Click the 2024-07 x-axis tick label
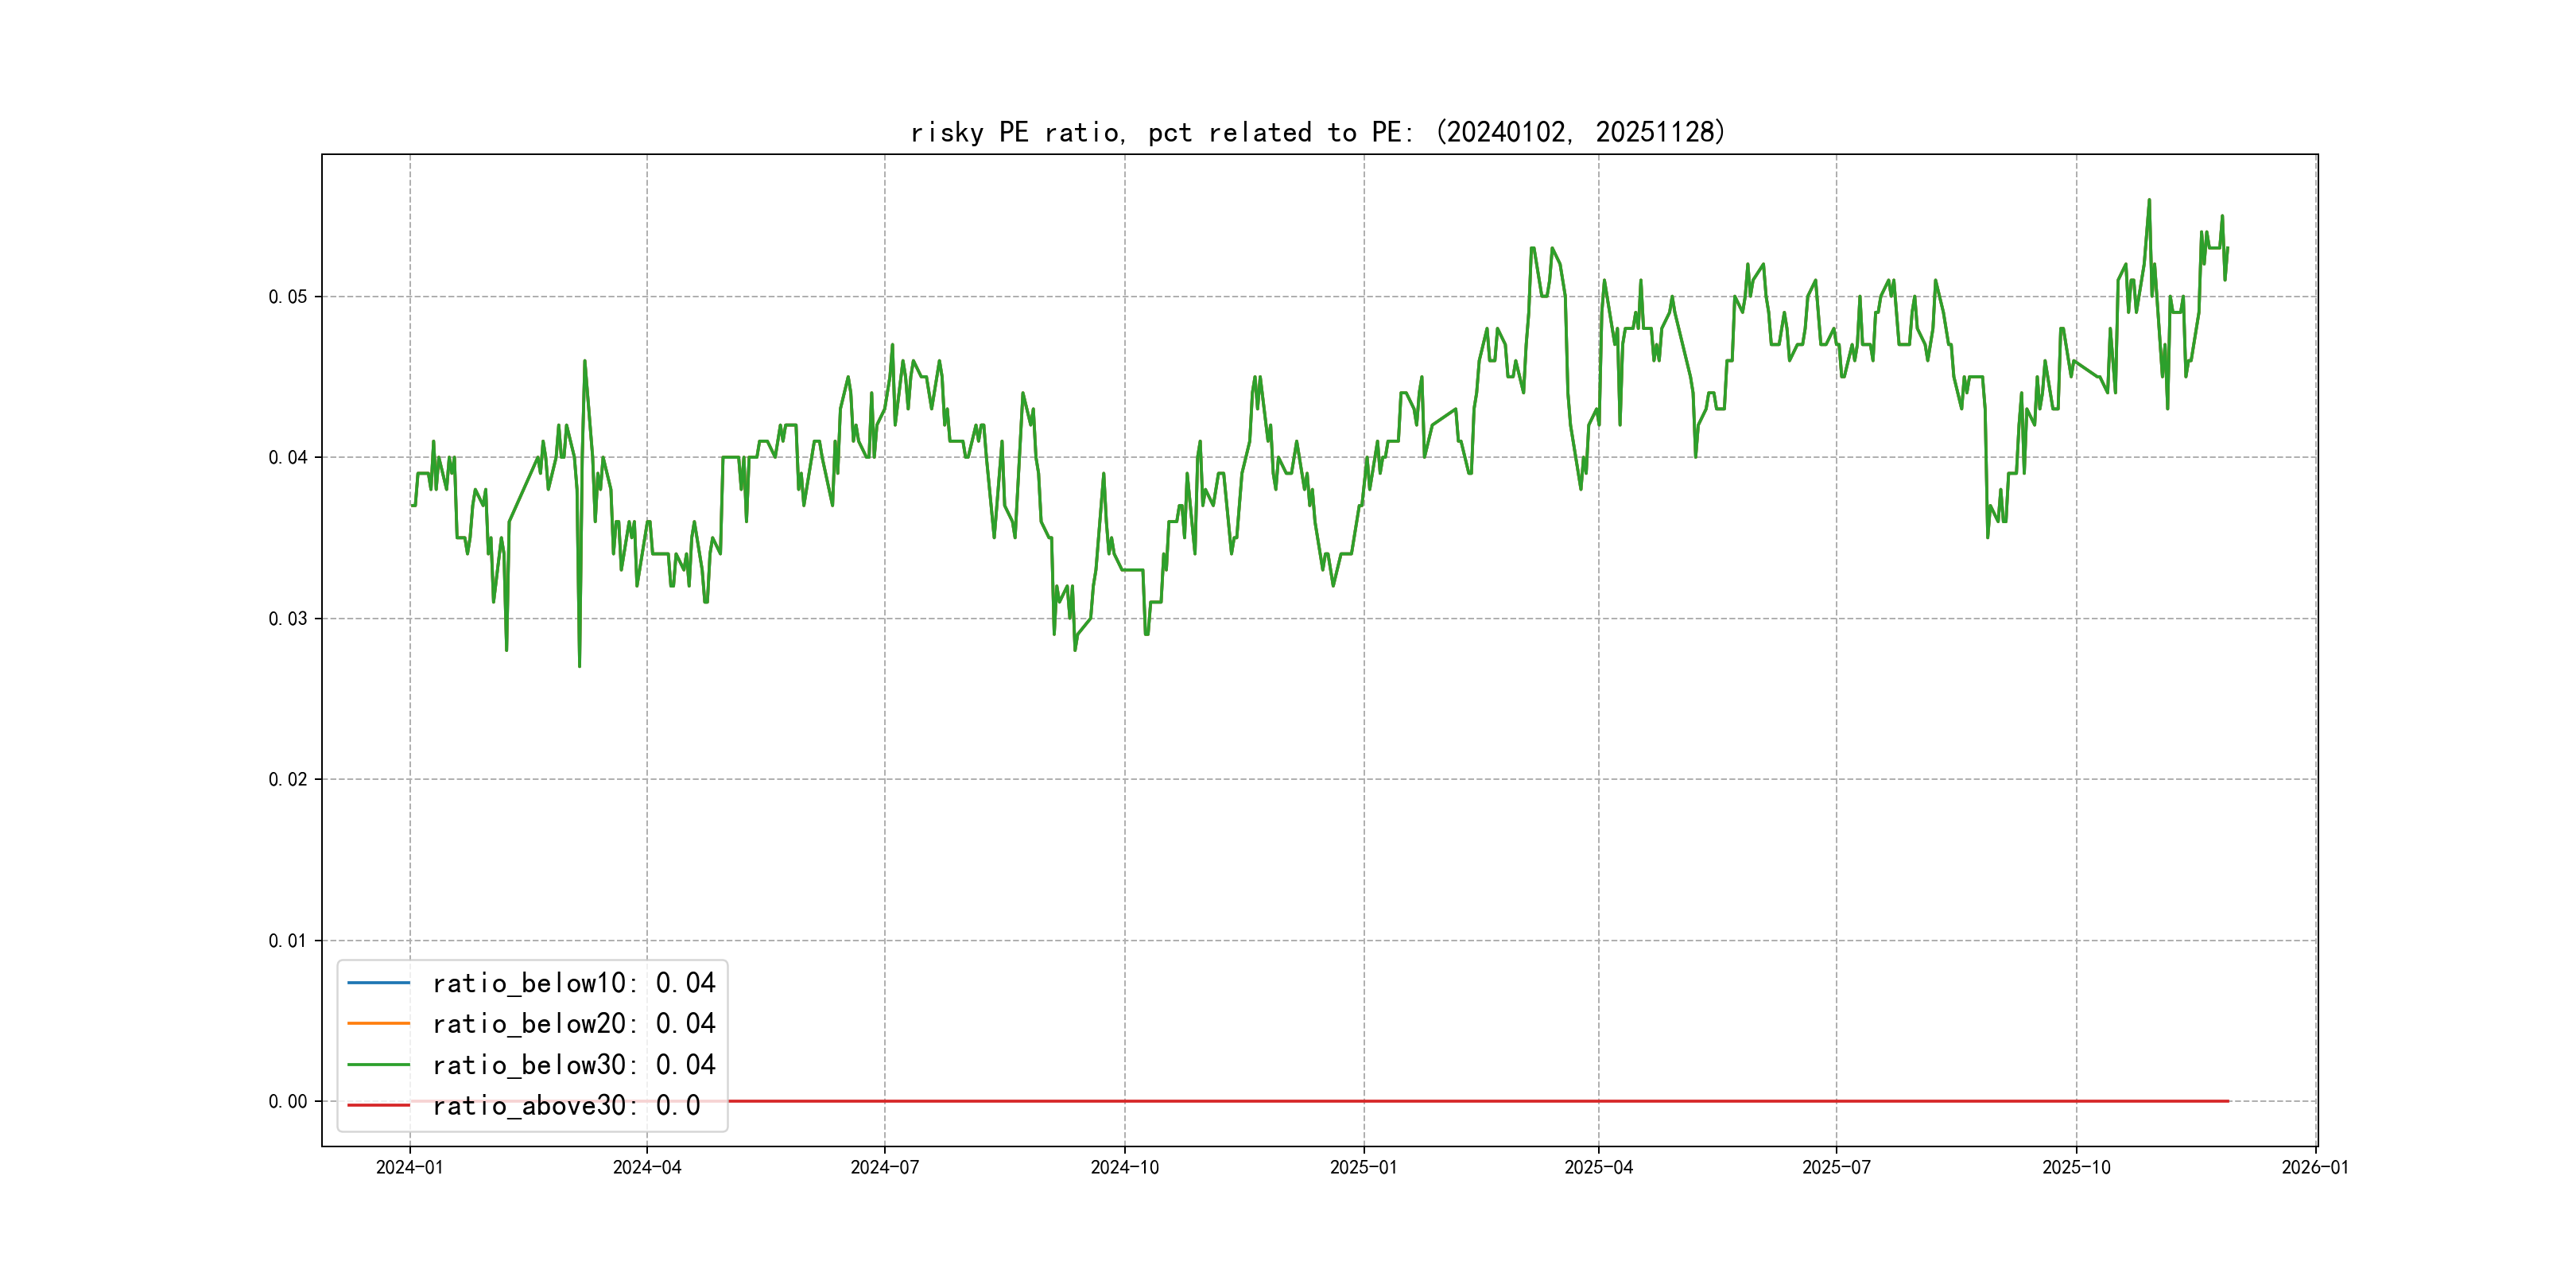Viewport: 2576px width, 1288px height. click(x=884, y=1168)
